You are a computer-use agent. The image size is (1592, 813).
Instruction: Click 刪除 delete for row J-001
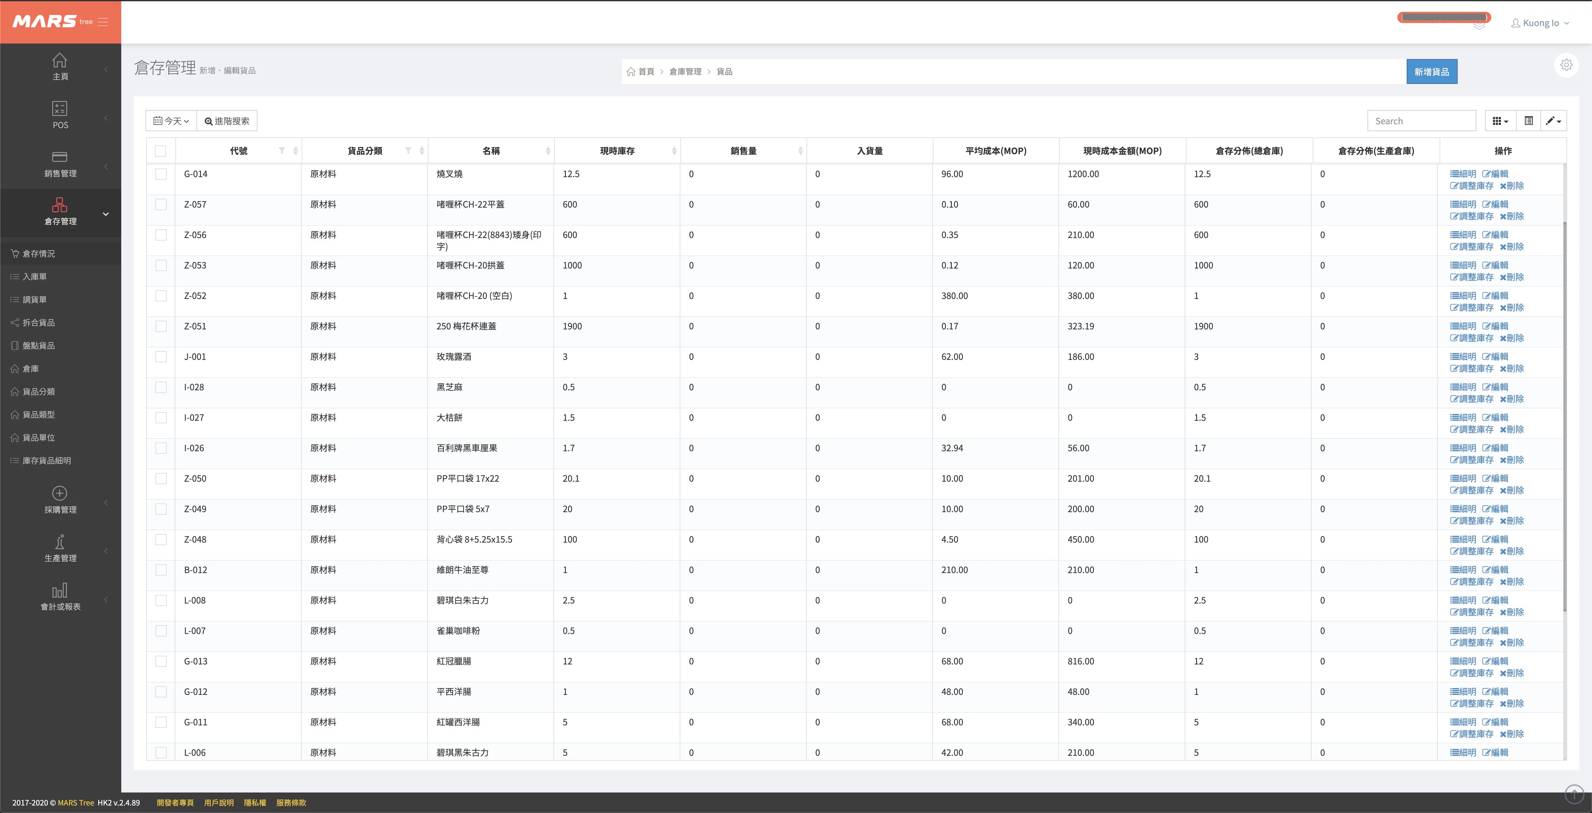1512,368
